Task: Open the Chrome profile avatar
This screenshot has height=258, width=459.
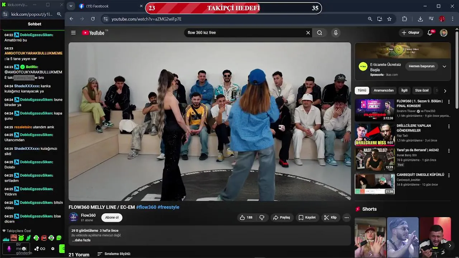Action: coord(442,19)
